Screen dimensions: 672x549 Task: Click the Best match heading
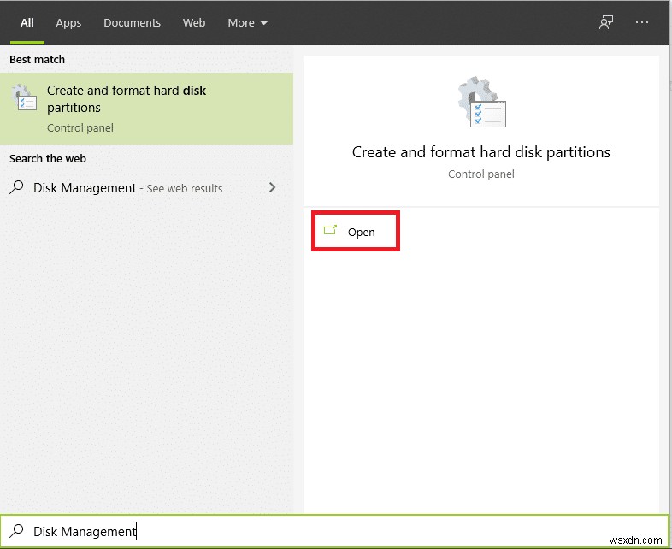coord(38,60)
